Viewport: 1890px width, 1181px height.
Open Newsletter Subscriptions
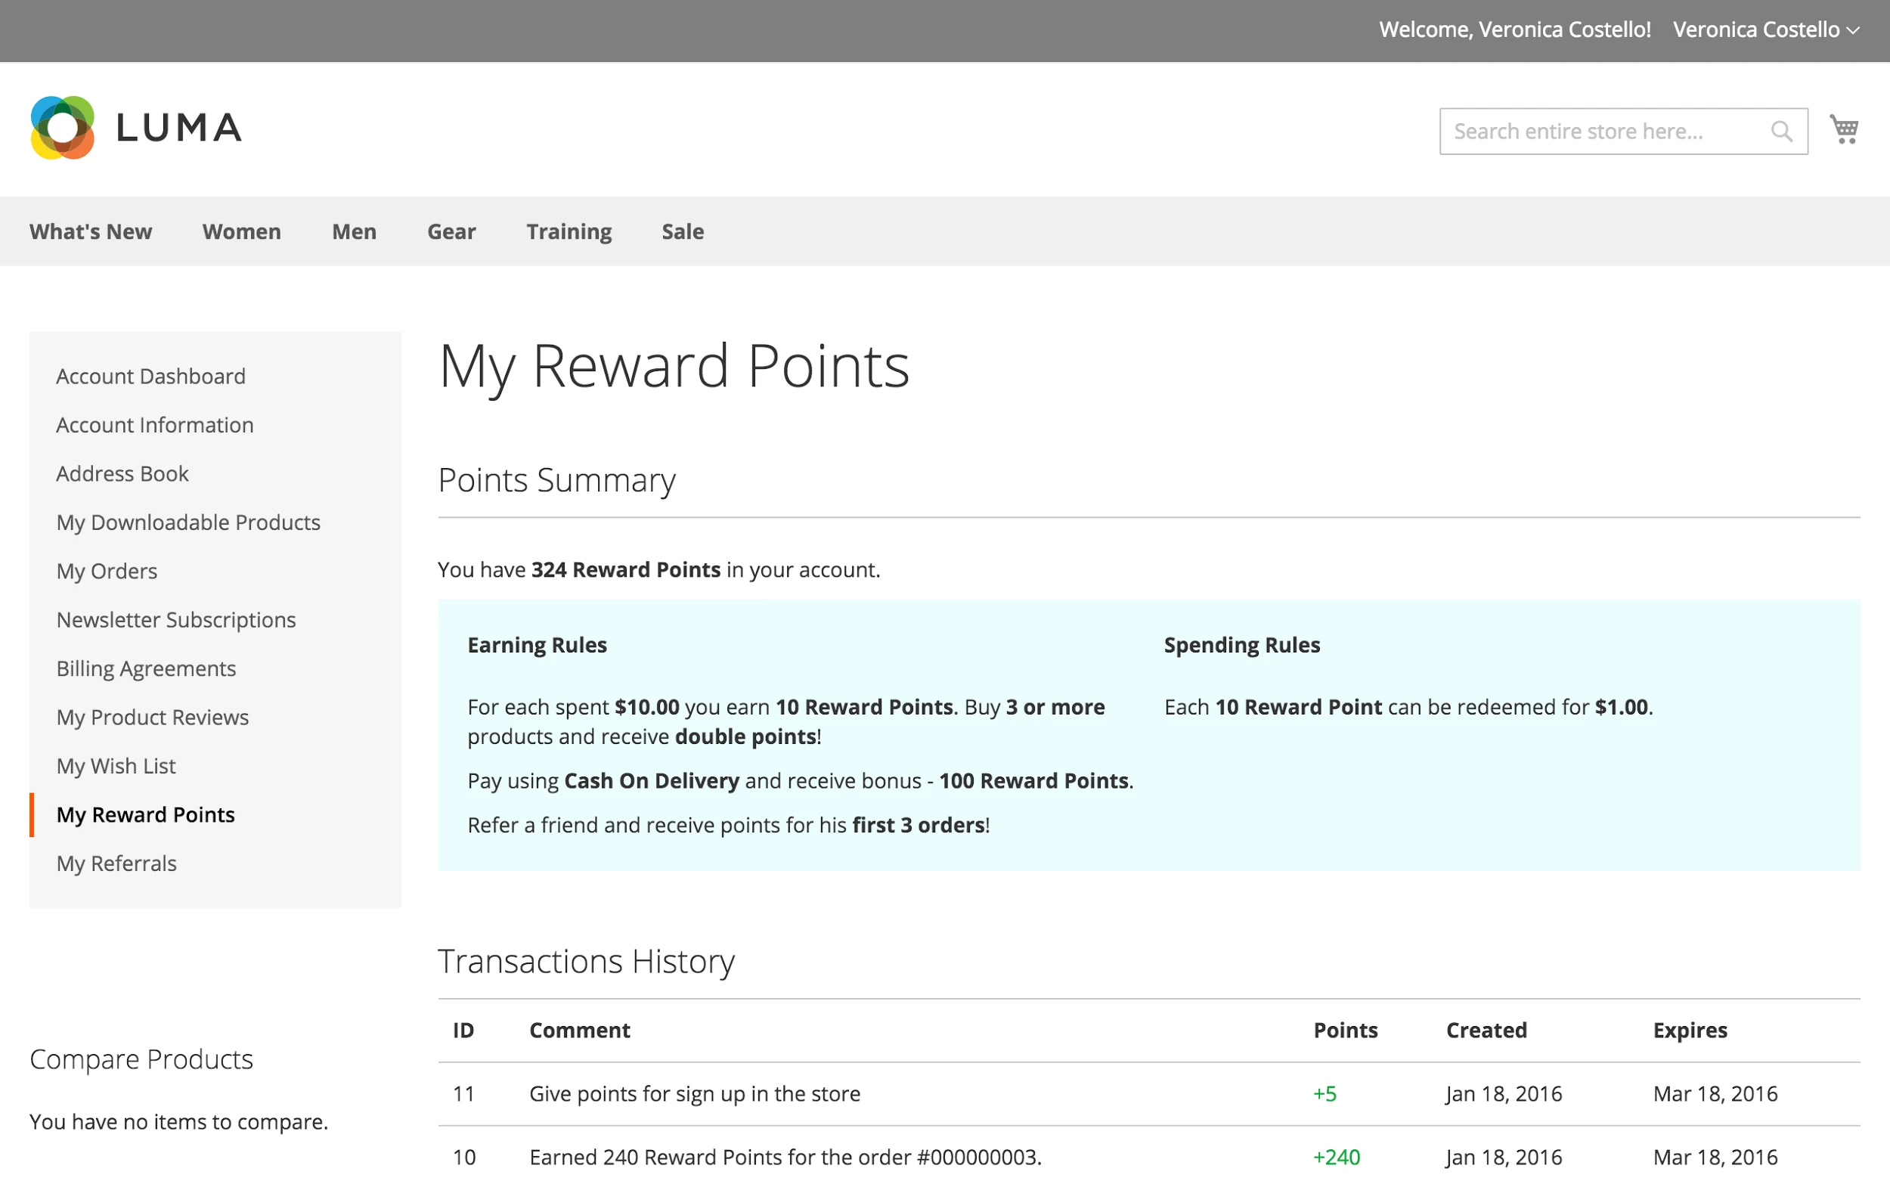click(175, 619)
